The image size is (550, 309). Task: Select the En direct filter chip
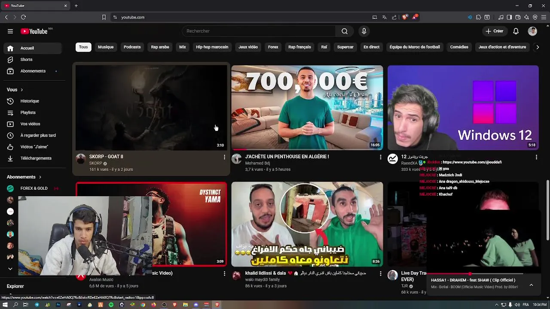[x=371, y=47]
